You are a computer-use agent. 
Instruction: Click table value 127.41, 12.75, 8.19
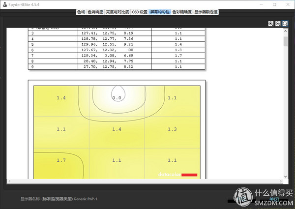pyautogui.click(x=107, y=33)
